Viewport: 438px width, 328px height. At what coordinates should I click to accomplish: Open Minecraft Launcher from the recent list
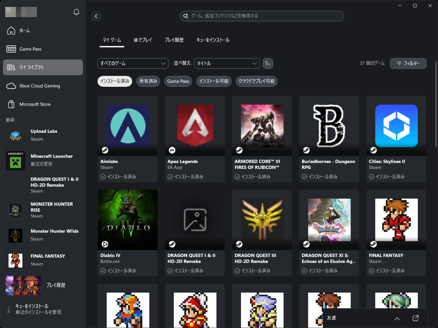click(43, 160)
